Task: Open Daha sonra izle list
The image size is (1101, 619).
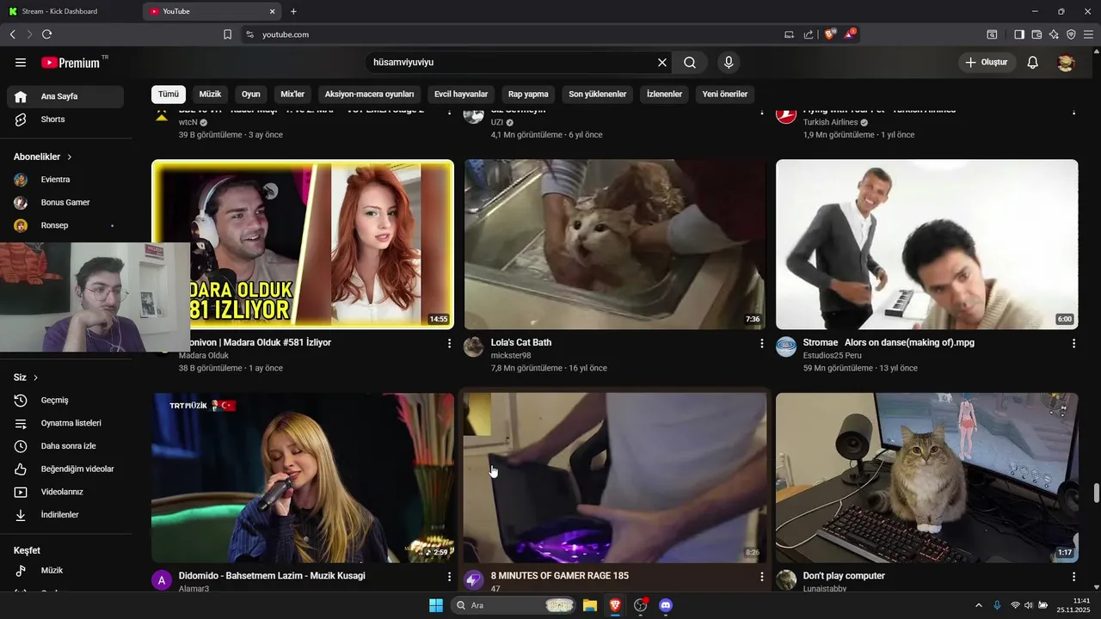Action: tap(65, 446)
